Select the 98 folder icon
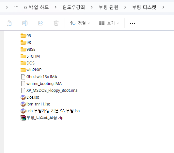The width and height of the screenshot is (174, 153). [23, 42]
